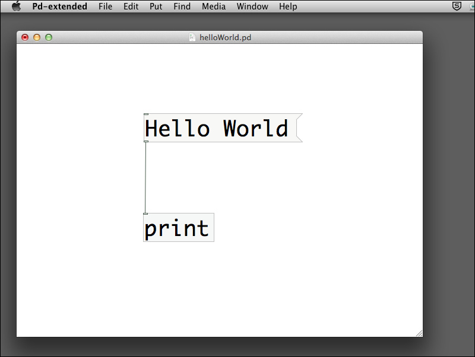The width and height of the screenshot is (475, 357).
Task: Open the Media menu
Action: point(214,7)
